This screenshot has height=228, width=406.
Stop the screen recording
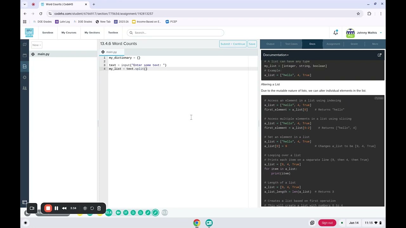coord(48,208)
